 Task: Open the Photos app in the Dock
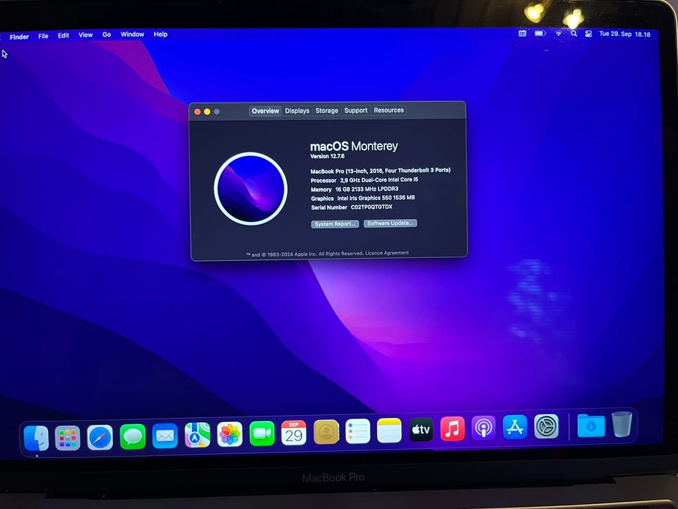tap(230, 434)
